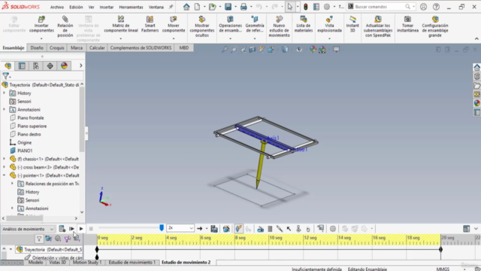This screenshot has height=271, width=481.
Task: Open Insertar menu
Action: coord(107,7)
